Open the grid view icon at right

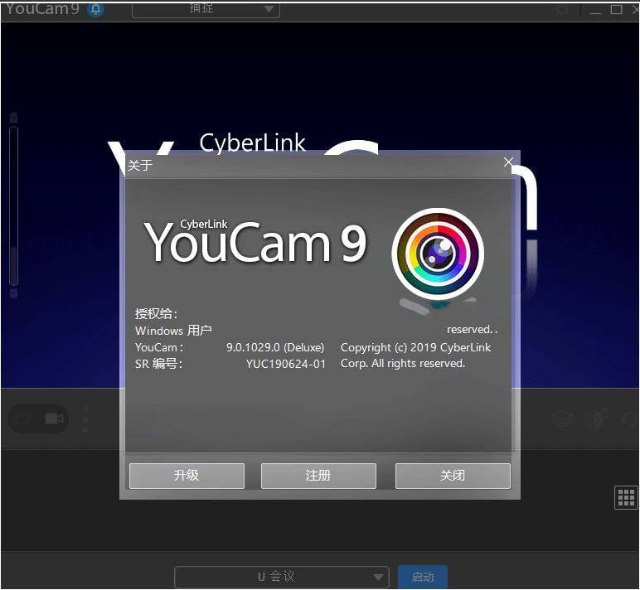click(626, 497)
